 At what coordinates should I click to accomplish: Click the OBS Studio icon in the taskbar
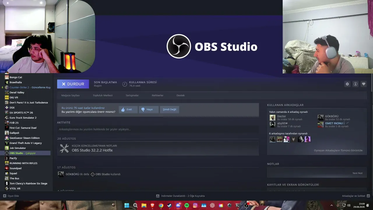(x=247, y=205)
